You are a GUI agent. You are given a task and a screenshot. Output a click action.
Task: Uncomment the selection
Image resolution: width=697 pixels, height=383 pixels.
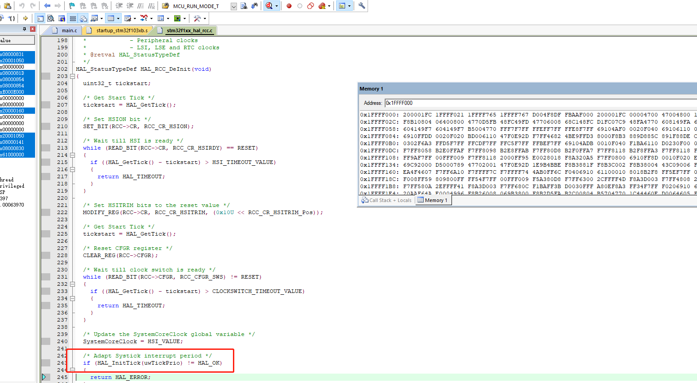pos(151,6)
